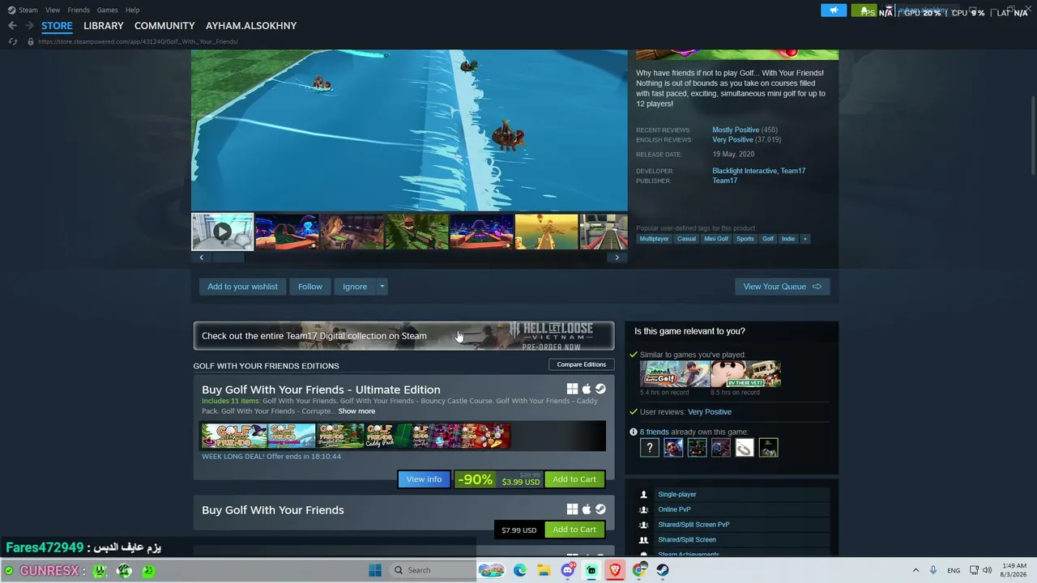Open the View menu
This screenshot has height=583, width=1037.
click(x=53, y=10)
